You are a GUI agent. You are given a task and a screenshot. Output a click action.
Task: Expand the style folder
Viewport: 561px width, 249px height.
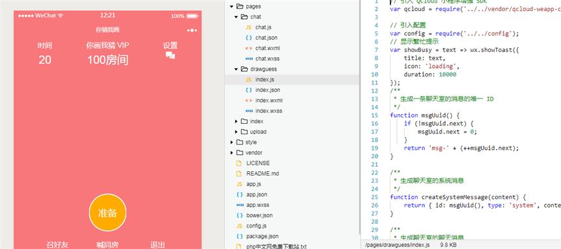point(232,143)
